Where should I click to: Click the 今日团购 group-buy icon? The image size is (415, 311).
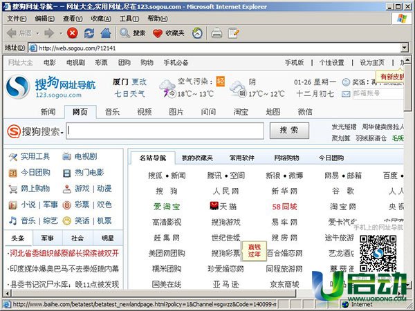13,173
